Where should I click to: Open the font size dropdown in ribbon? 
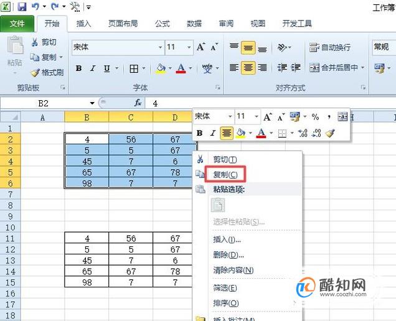pyautogui.click(x=189, y=47)
